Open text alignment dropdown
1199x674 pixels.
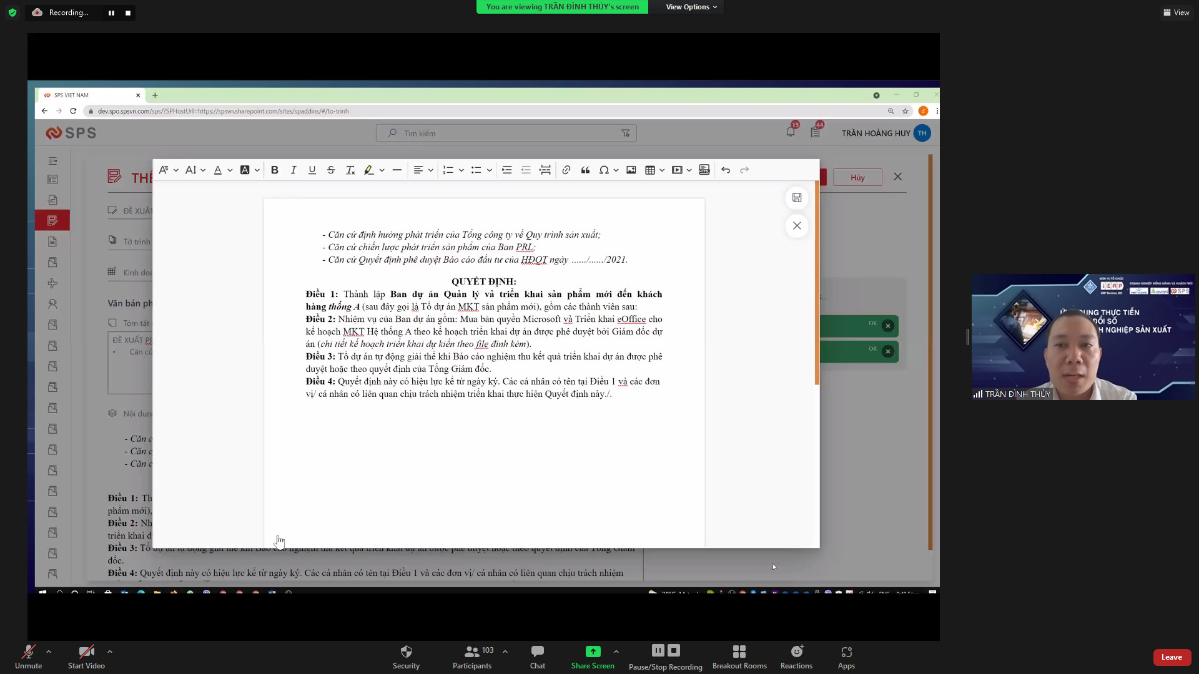[423, 170]
